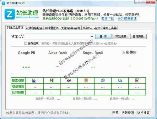Click the Google PR label
157x119 pixels.
pos(26,53)
